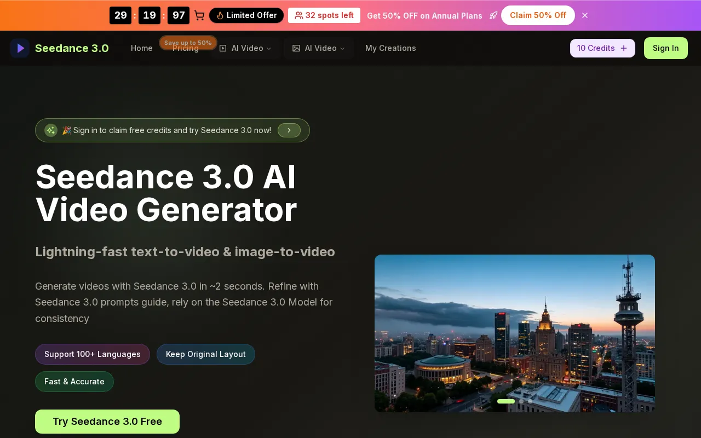Click the arrow chevron in sign-in notice

(x=289, y=130)
